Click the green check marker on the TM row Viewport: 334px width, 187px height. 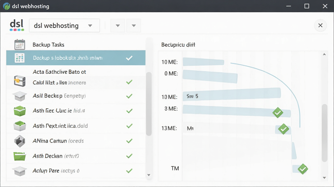303,169
